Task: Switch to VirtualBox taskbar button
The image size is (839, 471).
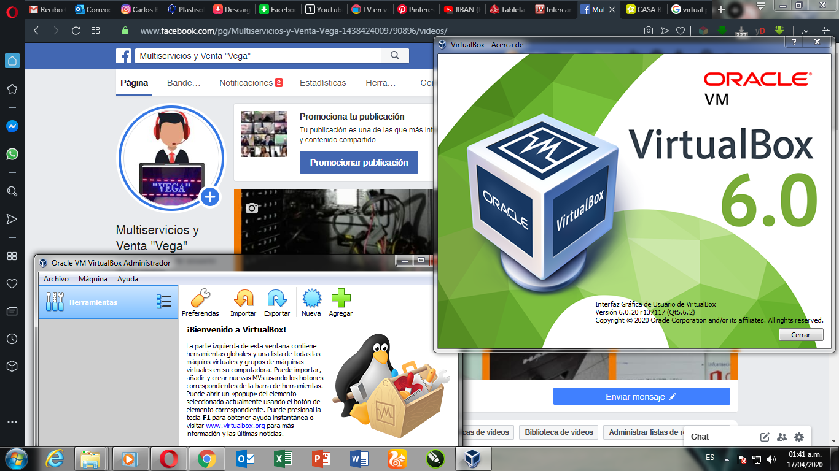Action: tap(473, 459)
